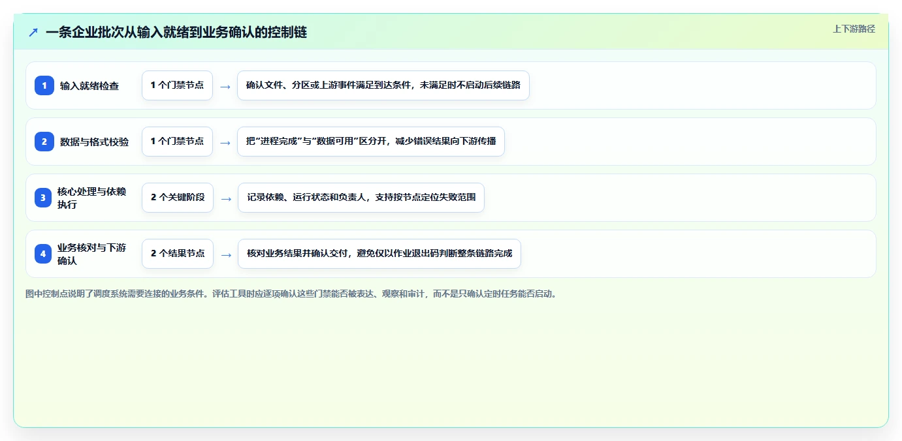Click the arrow in the 数据与格式校验 row
The image size is (902, 441).
[225, 142]
